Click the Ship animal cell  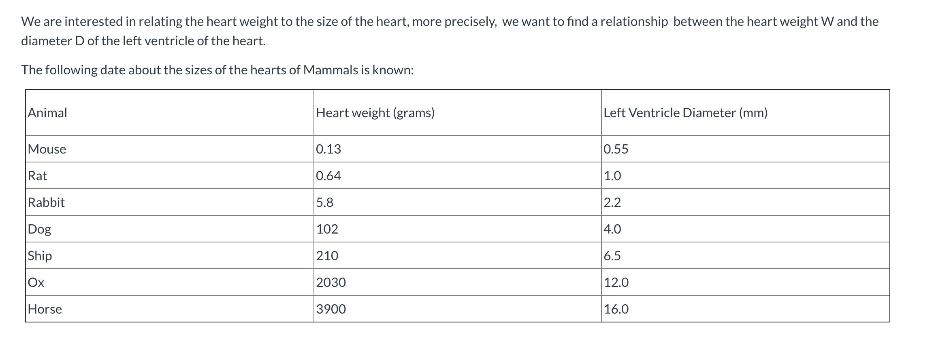tap(40, 256)
